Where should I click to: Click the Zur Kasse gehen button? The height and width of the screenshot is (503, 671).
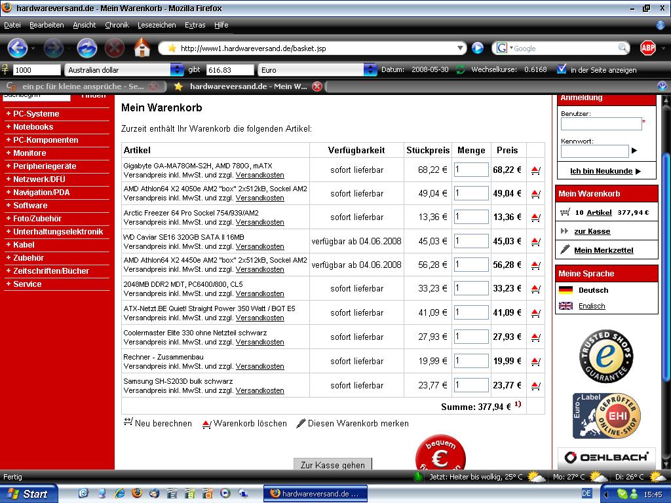(x=332, y=464)
